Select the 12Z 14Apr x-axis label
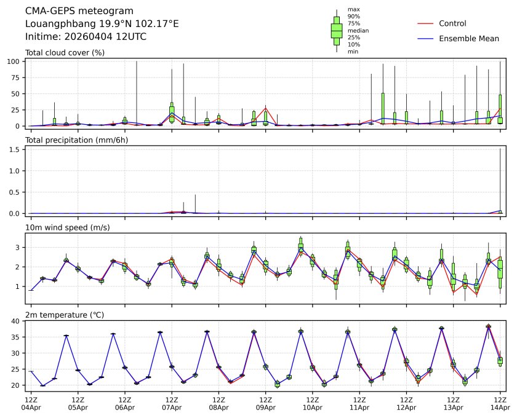This screenshot has width=517, height=418. tap(499, 403)
